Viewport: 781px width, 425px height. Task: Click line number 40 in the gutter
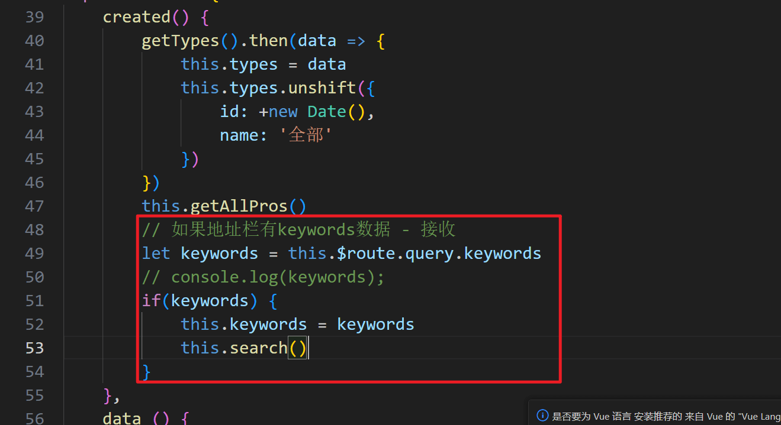[34, 41]
